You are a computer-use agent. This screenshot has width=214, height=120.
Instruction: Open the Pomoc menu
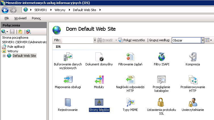36,18
